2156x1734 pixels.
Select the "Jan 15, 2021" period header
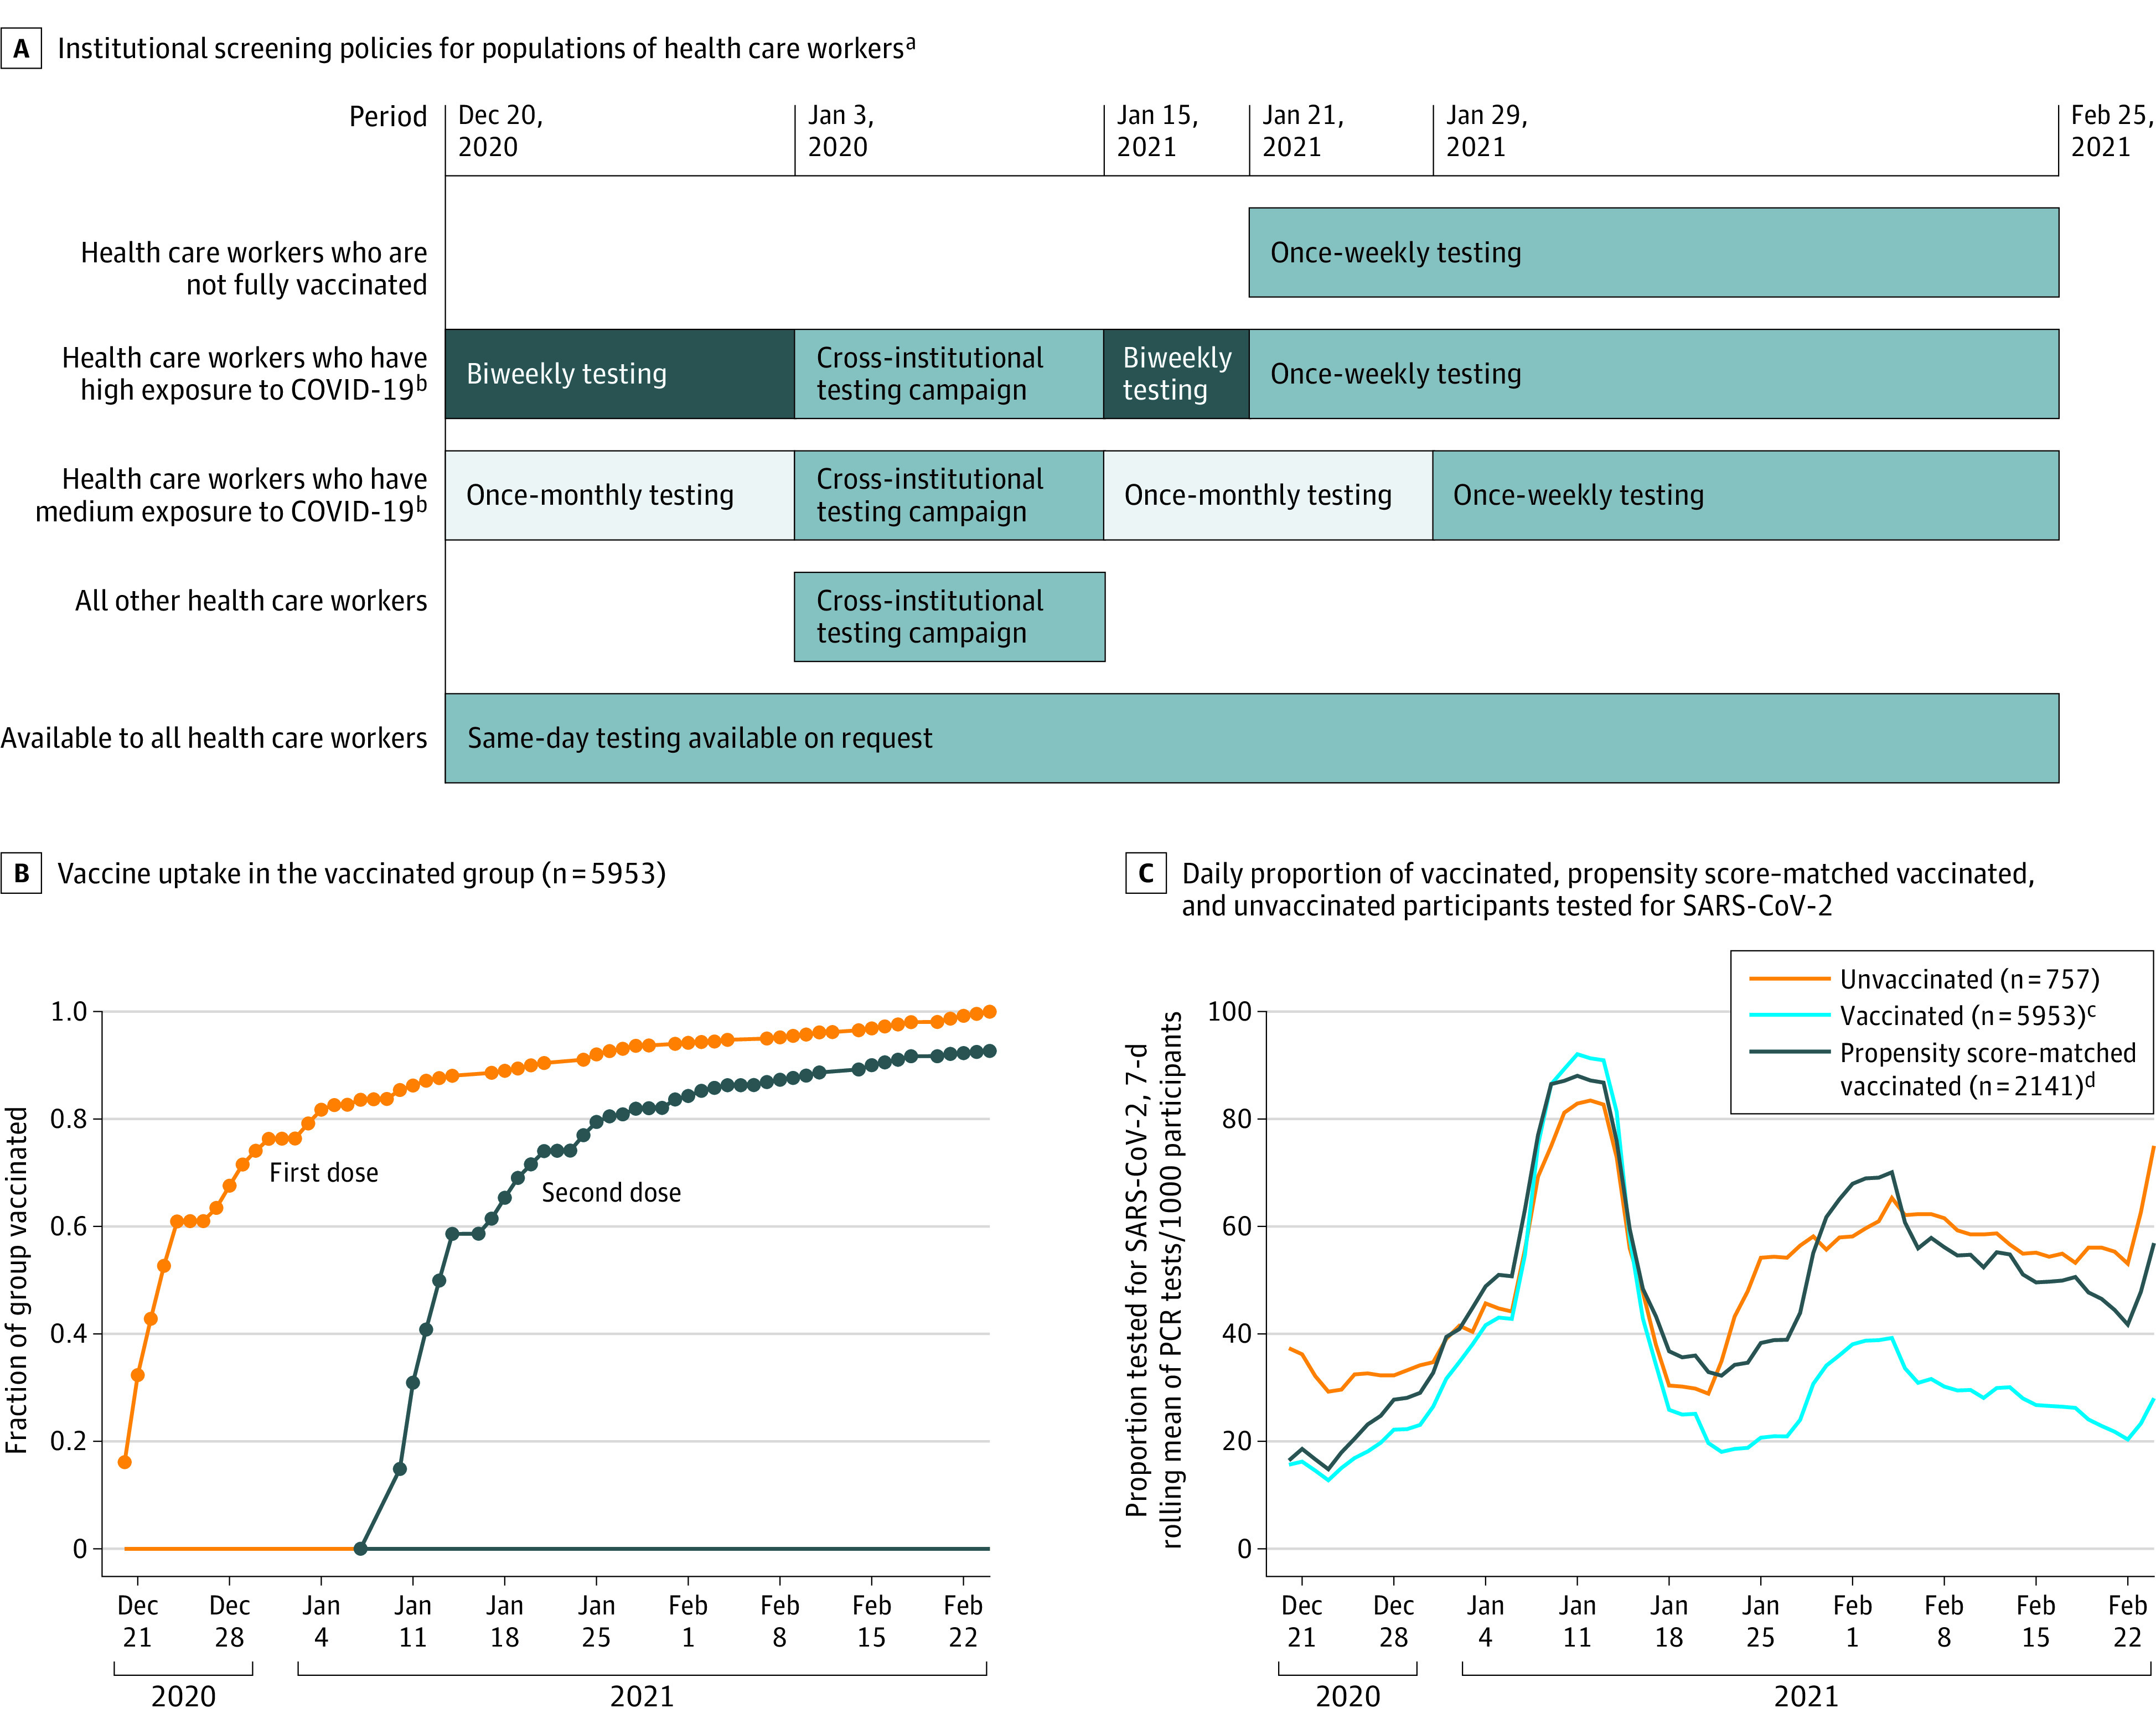pos(1157,131)
